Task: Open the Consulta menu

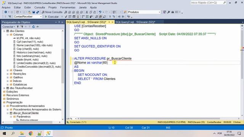Action: (40, 7)
